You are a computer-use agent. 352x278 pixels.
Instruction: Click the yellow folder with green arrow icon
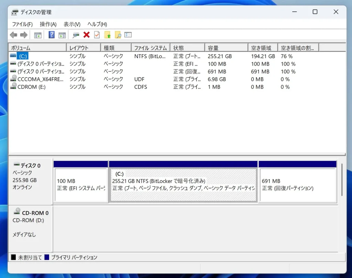108,35
